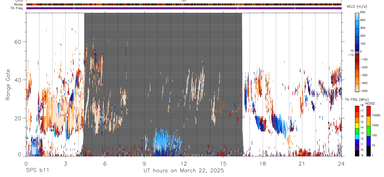Click the x-axis tick label '15'
The height and width of the screenshot is (177, 384).
pos(223,163)
